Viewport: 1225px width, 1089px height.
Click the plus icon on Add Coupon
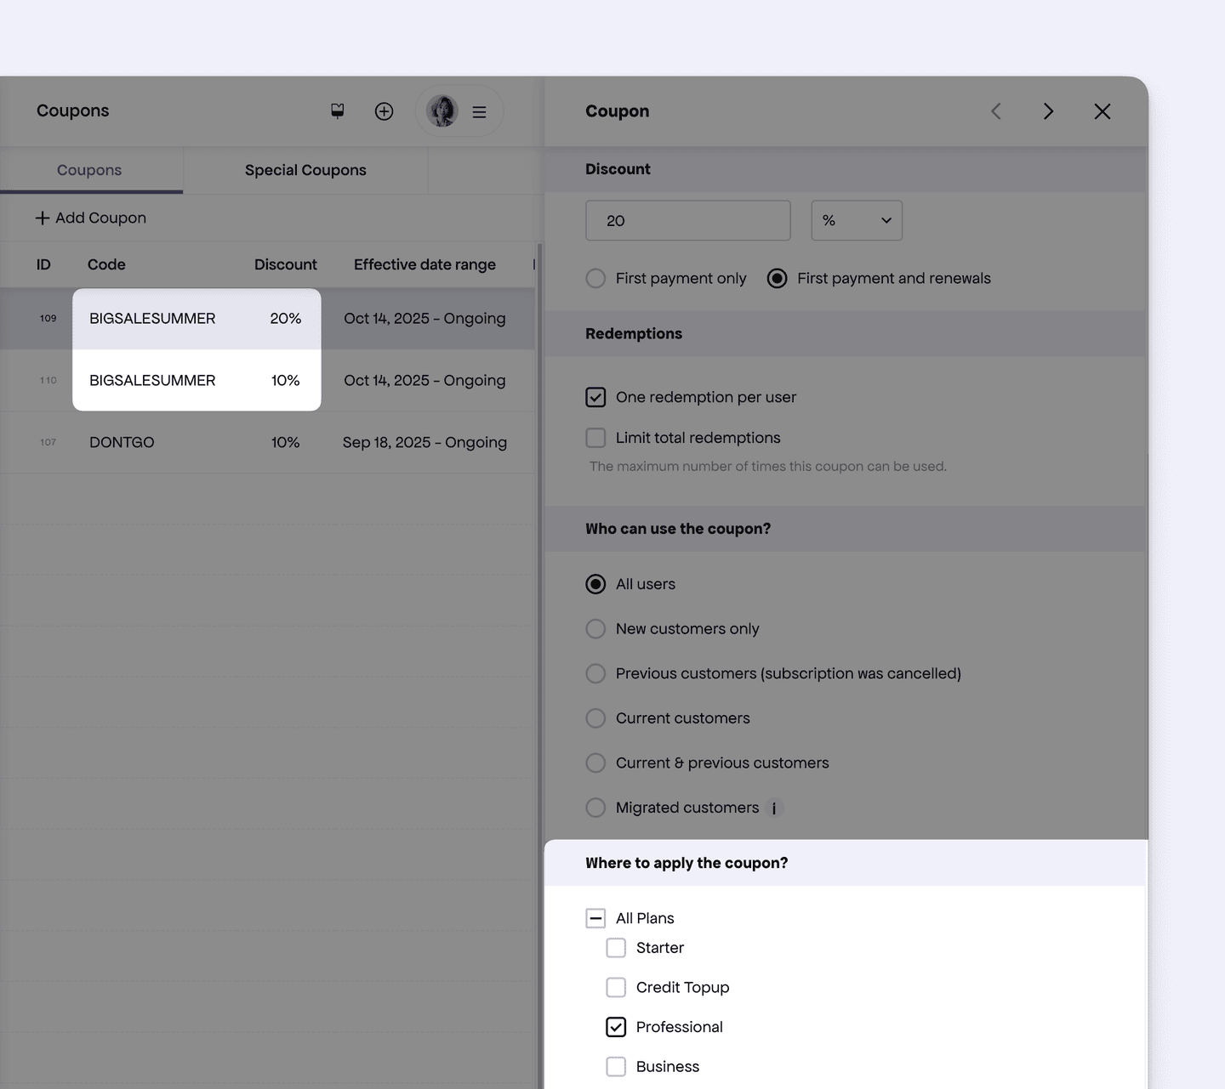point(43,218)
